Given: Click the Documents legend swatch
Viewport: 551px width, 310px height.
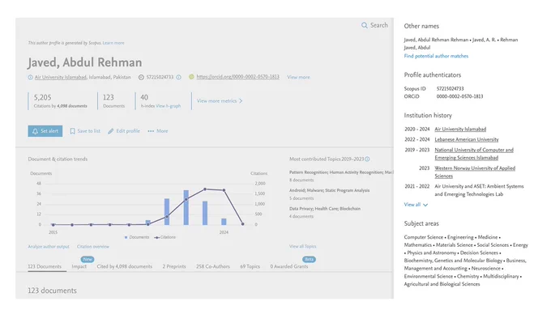Looking at the screenshot, I should (x=126, y=237).
